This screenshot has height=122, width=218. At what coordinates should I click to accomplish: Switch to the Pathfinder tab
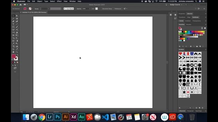(x=196, y=17)
